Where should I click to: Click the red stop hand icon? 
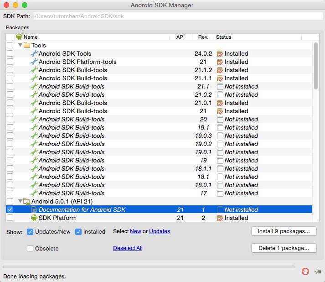tap(305, 271)
